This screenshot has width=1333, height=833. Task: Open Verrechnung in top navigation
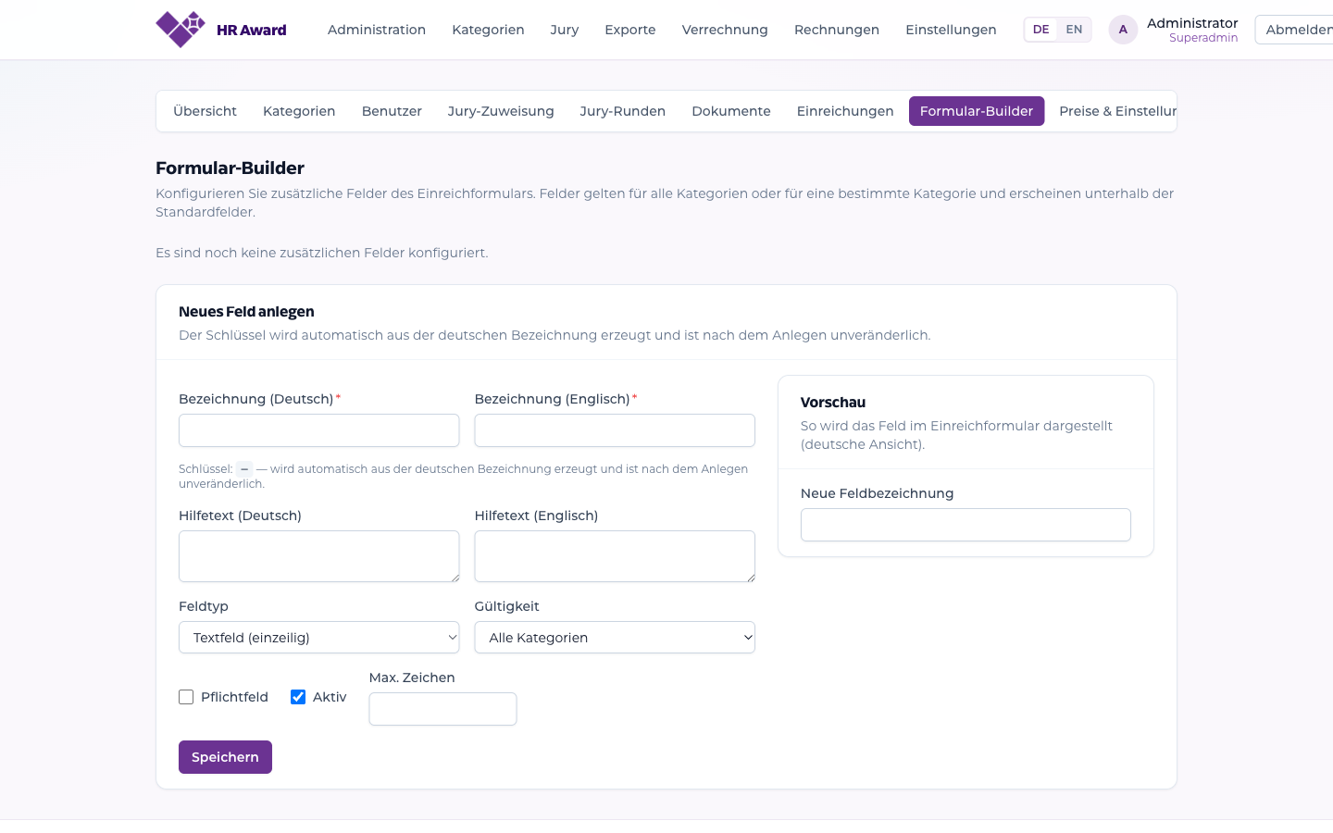(725, 30)
